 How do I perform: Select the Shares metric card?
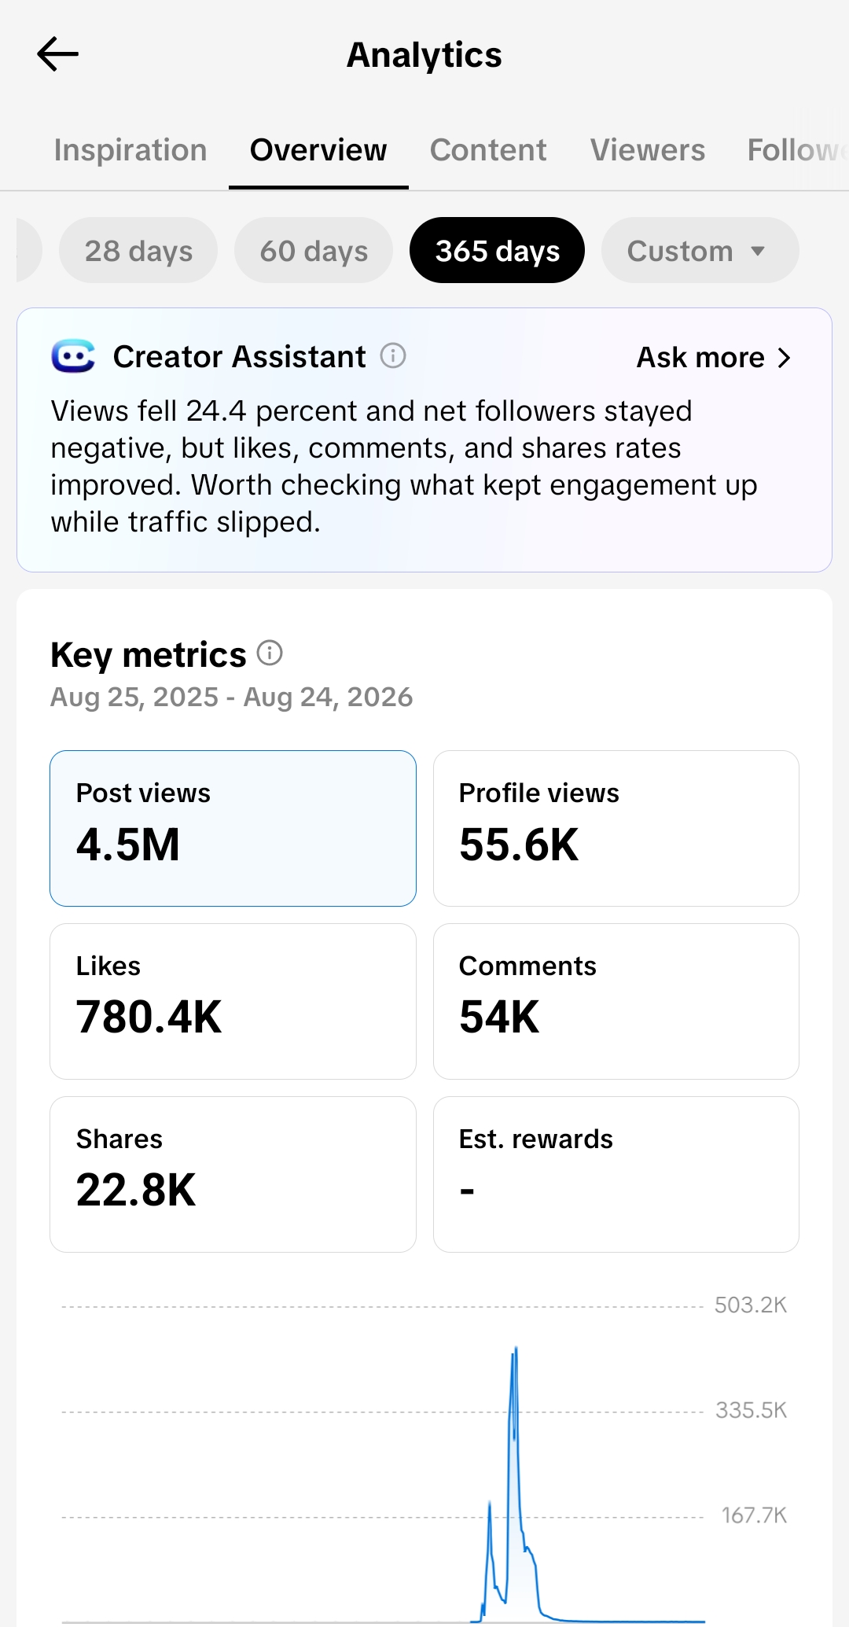tap(233, 1174)
